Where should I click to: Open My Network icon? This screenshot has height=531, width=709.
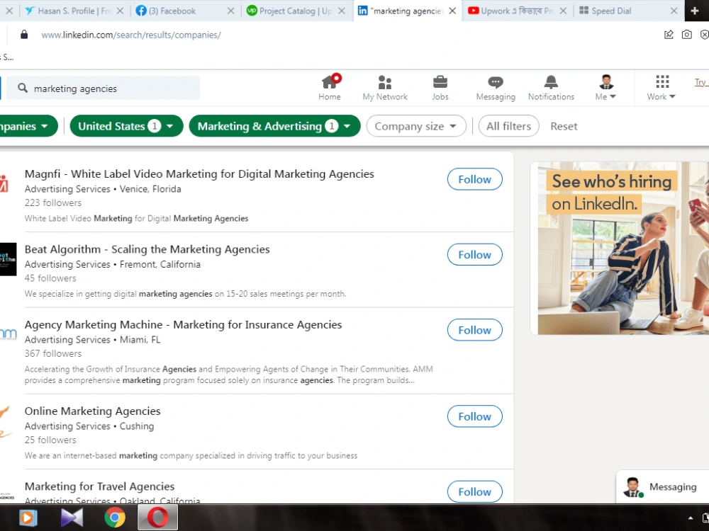coord(385,88)
